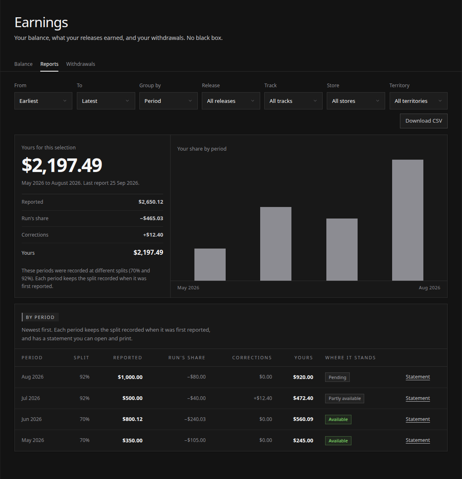Click the tallest Aug 2026 chart bar

[408, 220]
